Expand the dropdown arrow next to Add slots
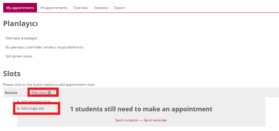 [x=54, y=92]
